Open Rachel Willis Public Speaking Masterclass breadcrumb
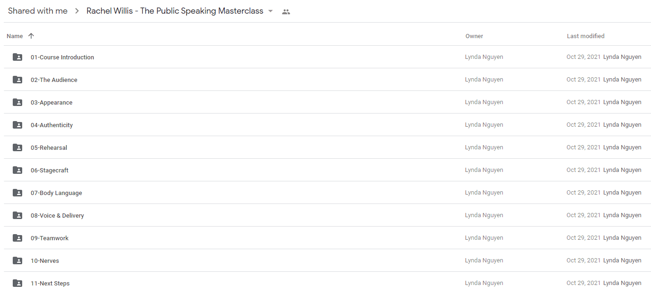Viewport: 651px width, 293px height. [175, 11]
